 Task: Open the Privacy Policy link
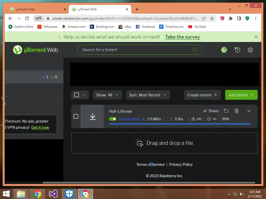181,165
